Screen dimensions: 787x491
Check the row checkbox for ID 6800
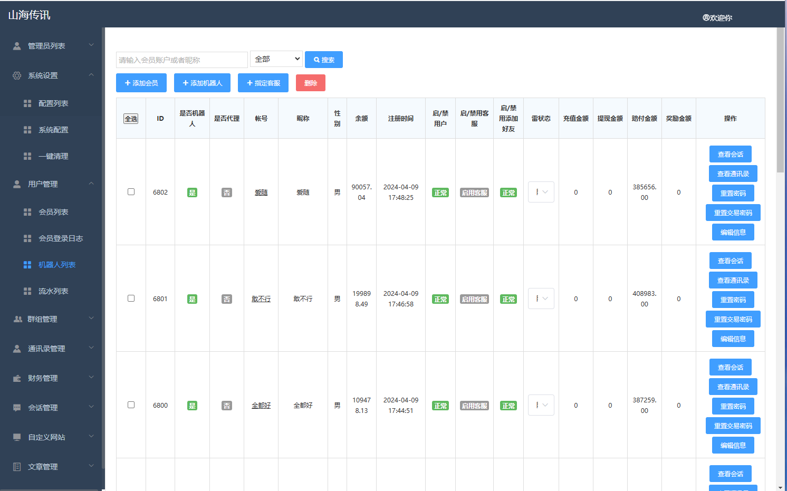131,405
